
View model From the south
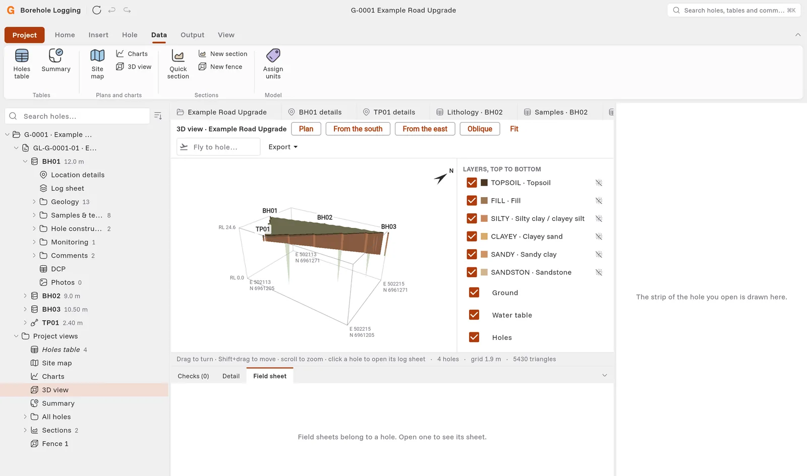pos(358,129)
